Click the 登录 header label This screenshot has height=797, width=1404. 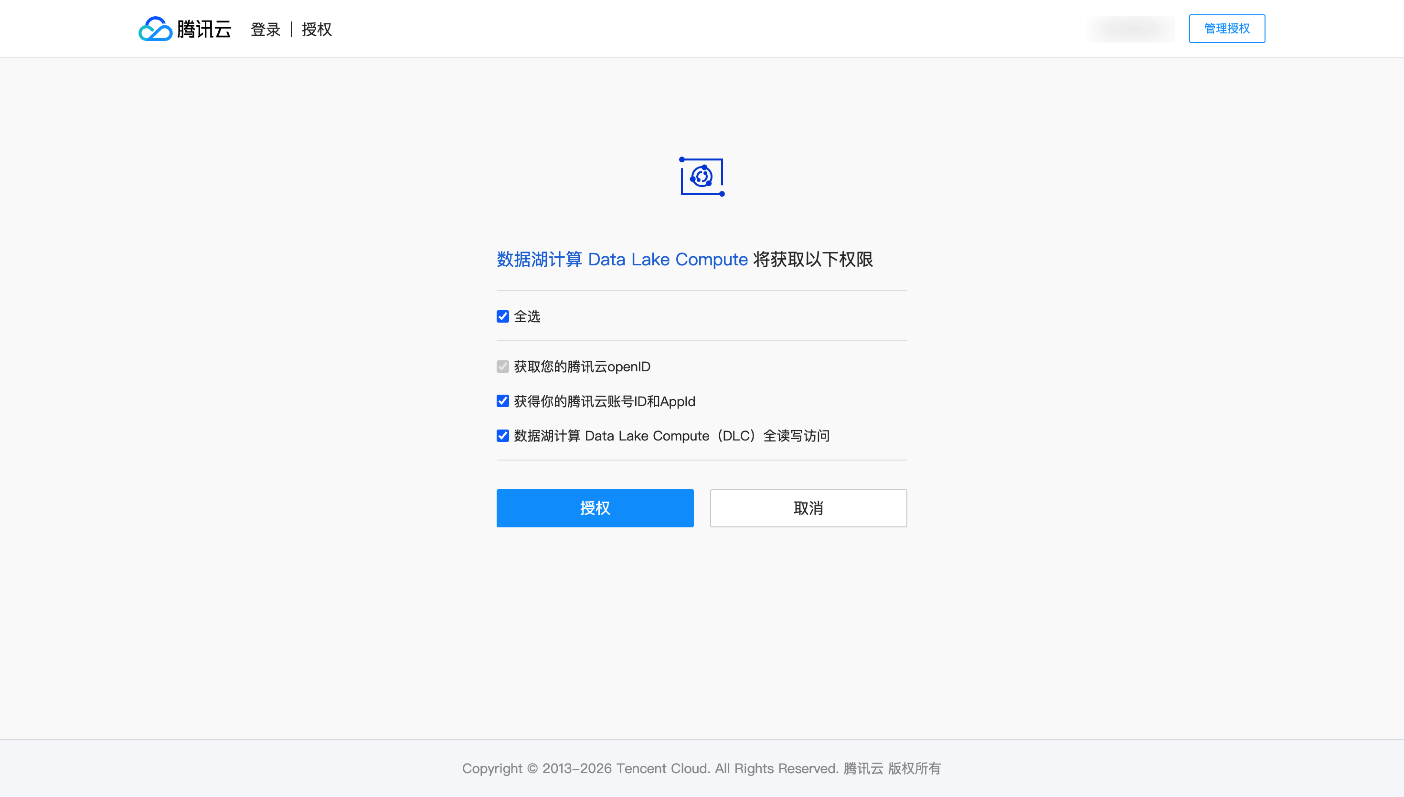[266, 29]
